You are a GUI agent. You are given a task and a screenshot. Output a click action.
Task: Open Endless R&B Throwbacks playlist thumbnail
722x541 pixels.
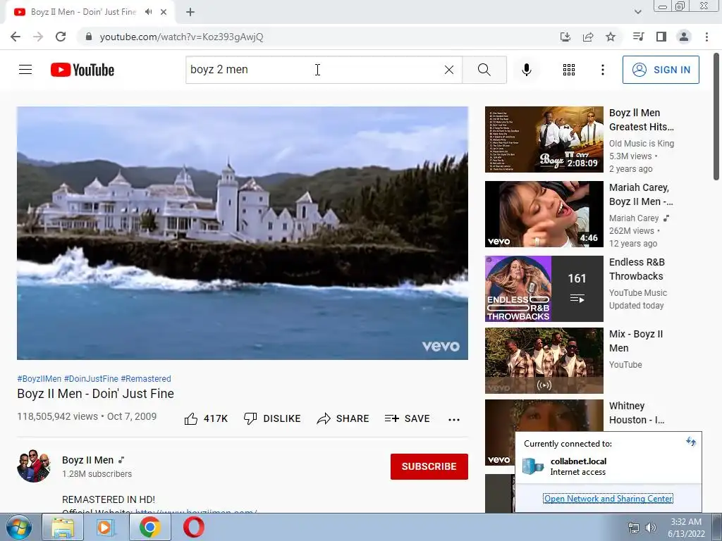[544, 288]
